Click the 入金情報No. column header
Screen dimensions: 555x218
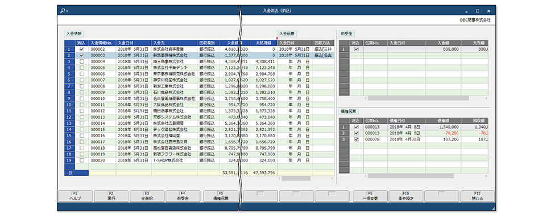102,43
